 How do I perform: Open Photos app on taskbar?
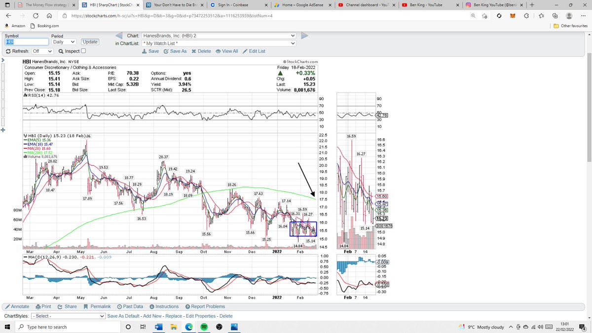point(234,327)
